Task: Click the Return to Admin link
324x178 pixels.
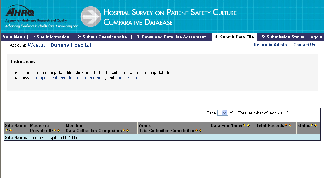Action: 270,45
